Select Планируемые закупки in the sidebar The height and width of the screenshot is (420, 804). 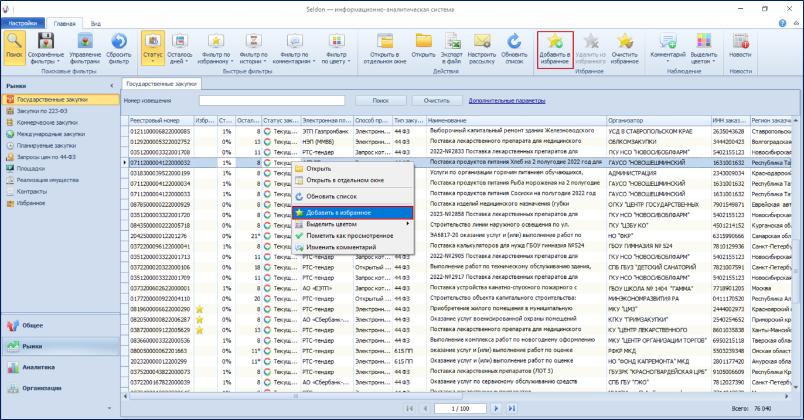pyautogui.click(x=60, y=145)
